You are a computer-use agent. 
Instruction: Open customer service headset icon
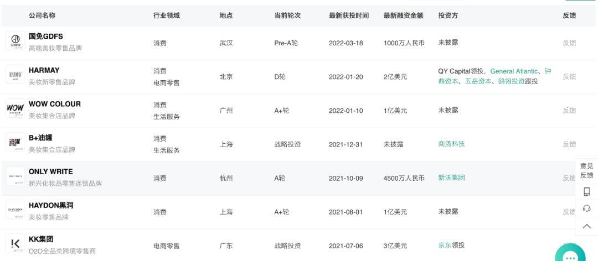click(x=586, y=208)
